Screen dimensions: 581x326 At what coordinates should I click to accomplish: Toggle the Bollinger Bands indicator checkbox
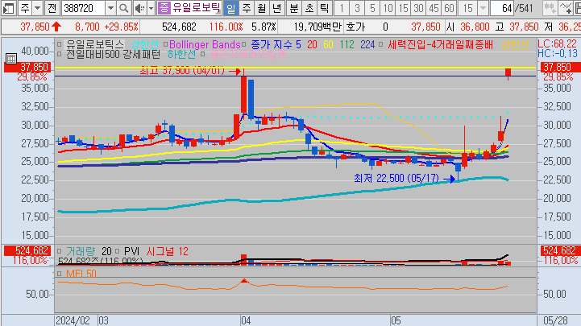click(166, 44)
